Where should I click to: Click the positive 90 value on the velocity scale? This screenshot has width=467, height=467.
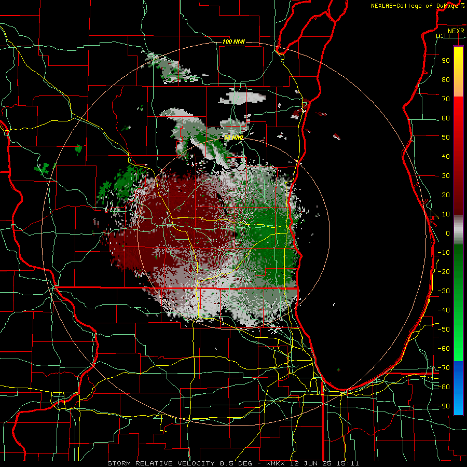446,61
